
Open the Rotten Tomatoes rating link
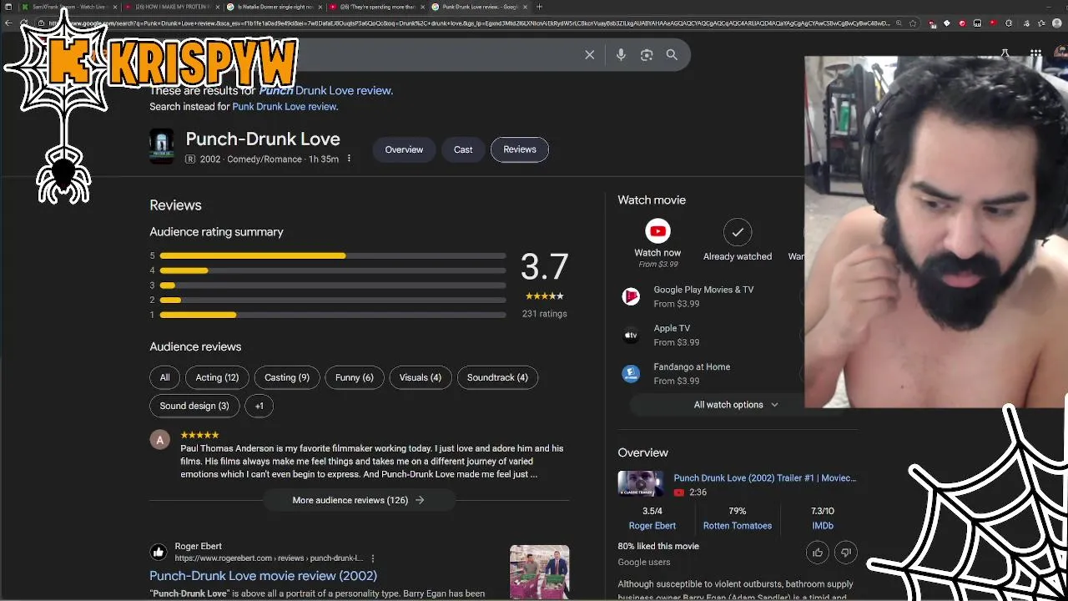tap(738, 526)
